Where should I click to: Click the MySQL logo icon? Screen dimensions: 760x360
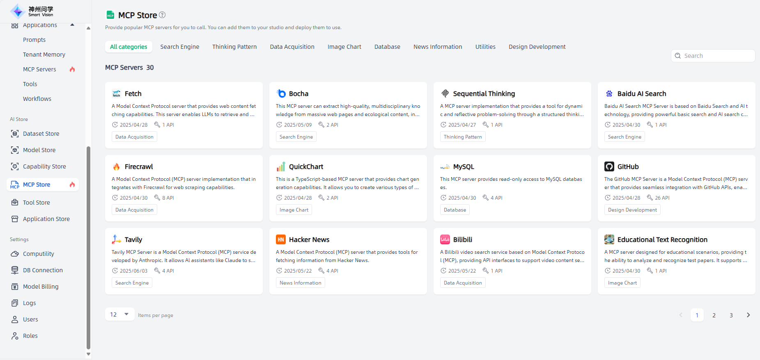coord(445,167)
